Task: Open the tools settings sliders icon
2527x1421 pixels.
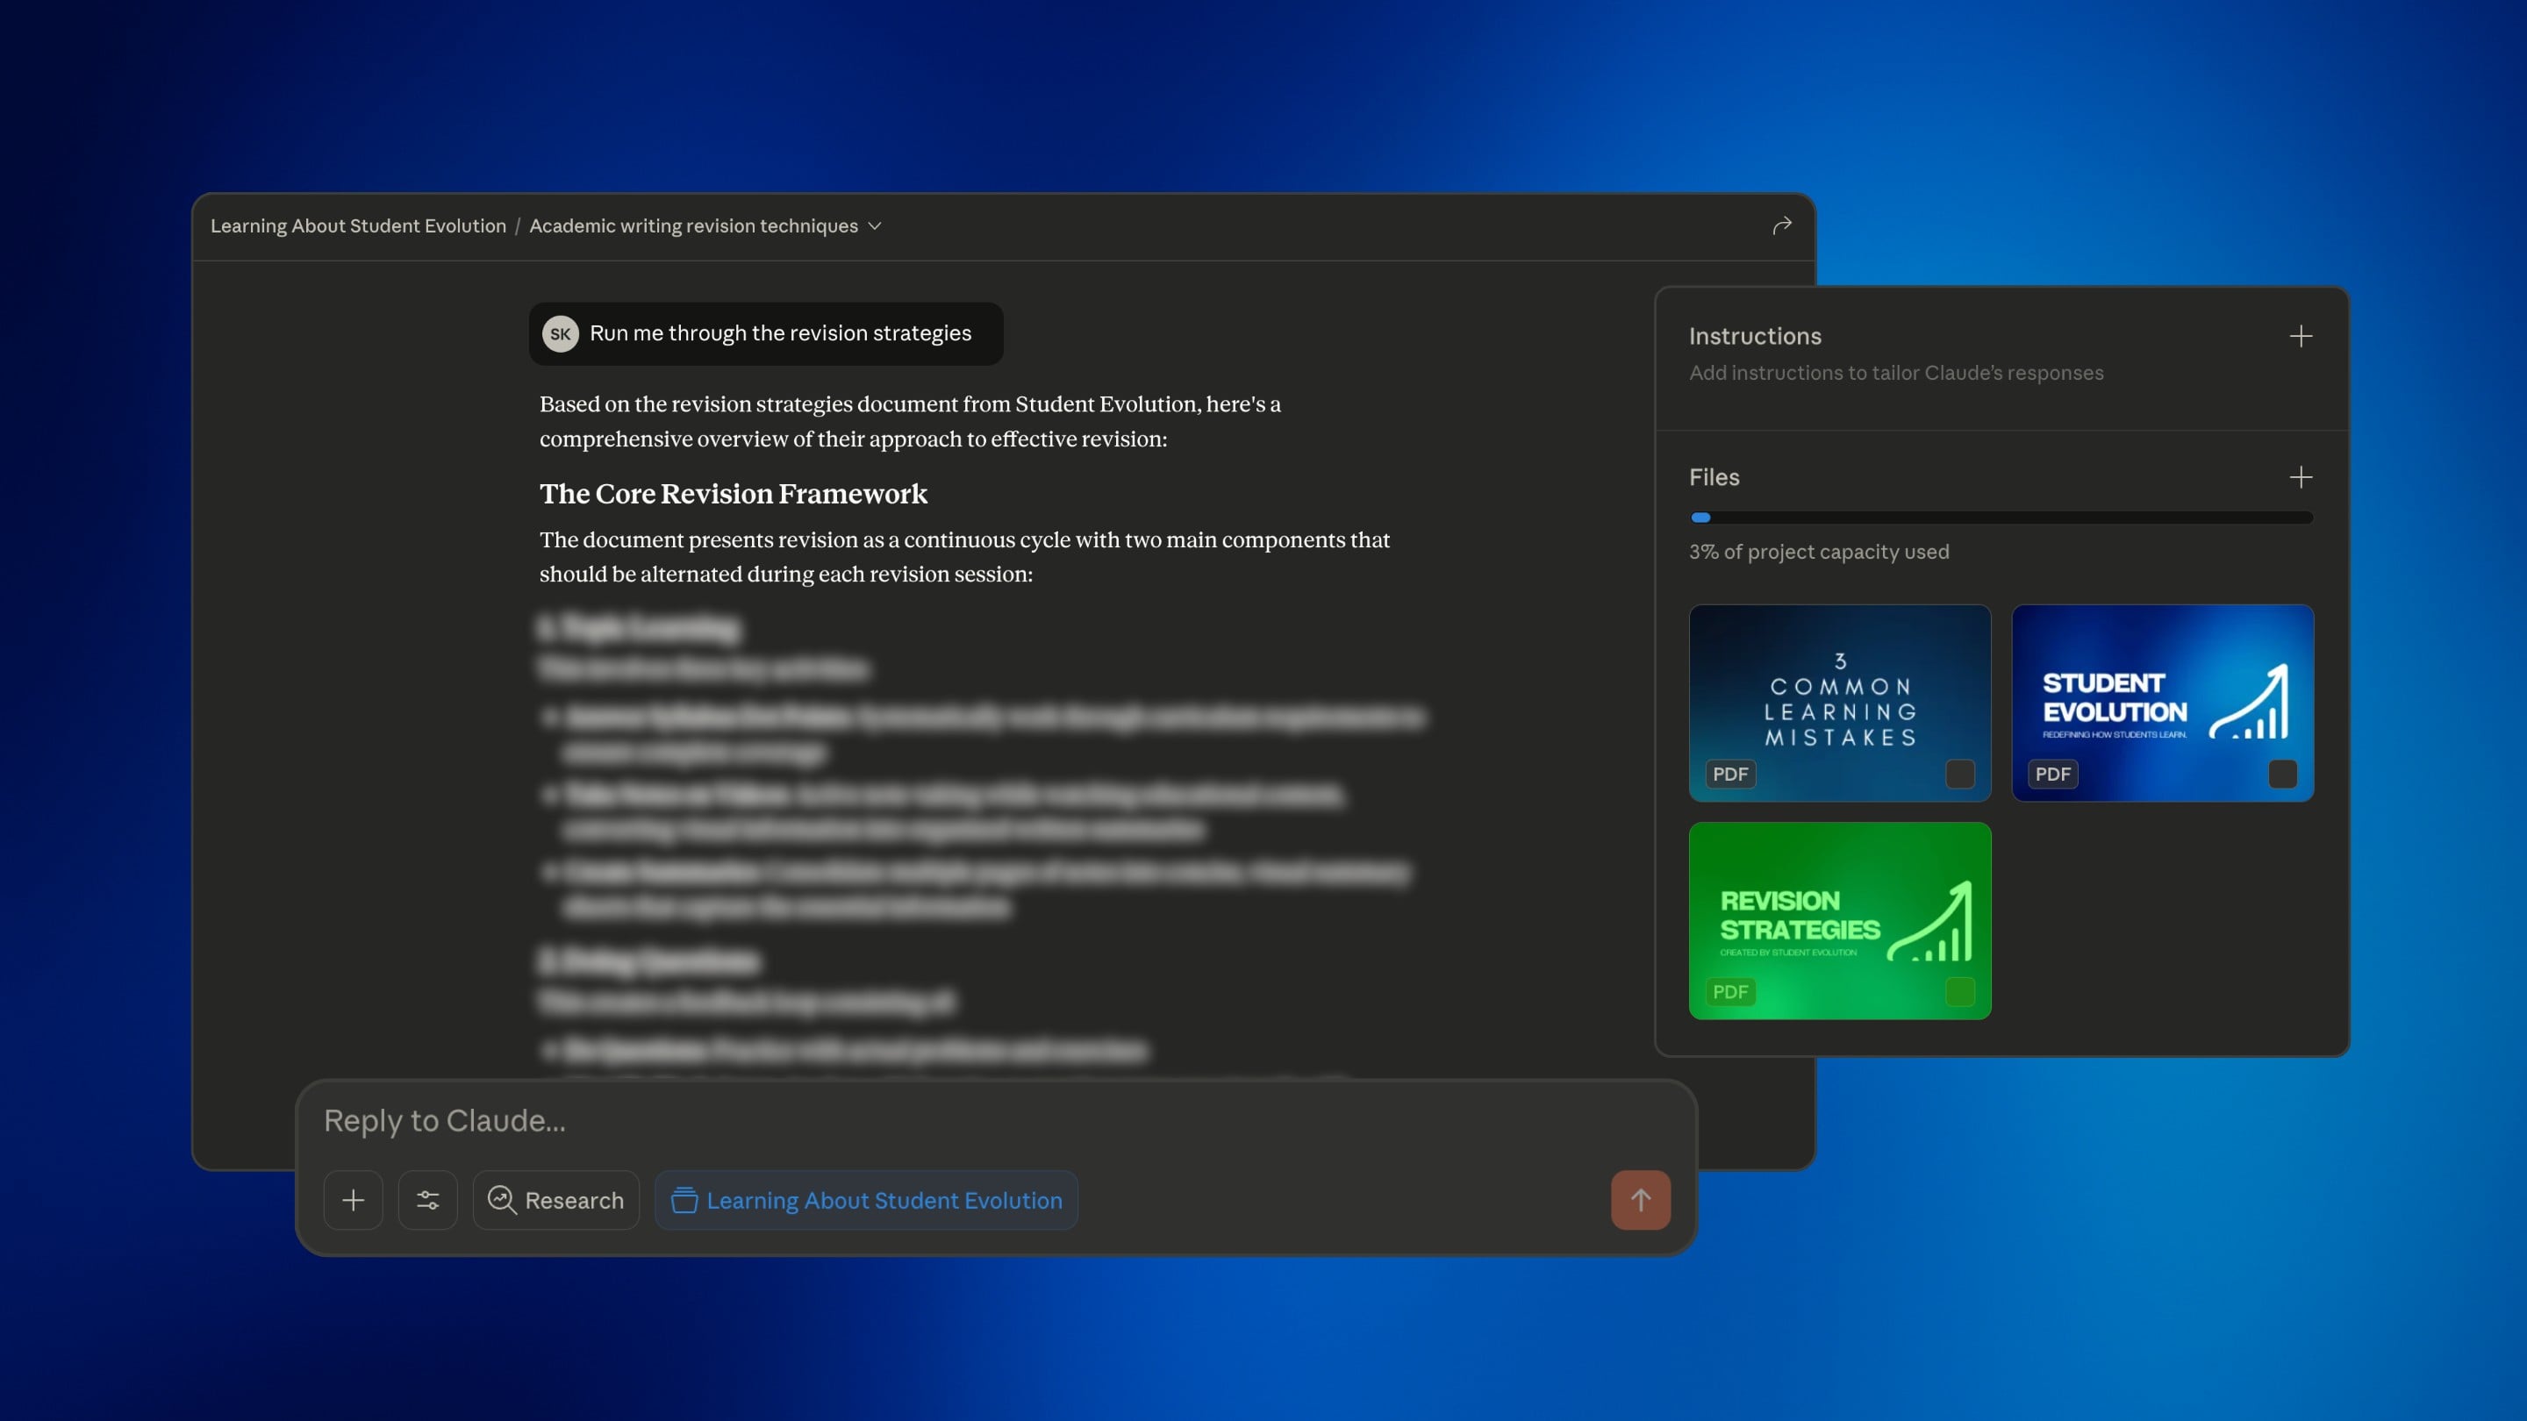Action: click(427, 1199)
